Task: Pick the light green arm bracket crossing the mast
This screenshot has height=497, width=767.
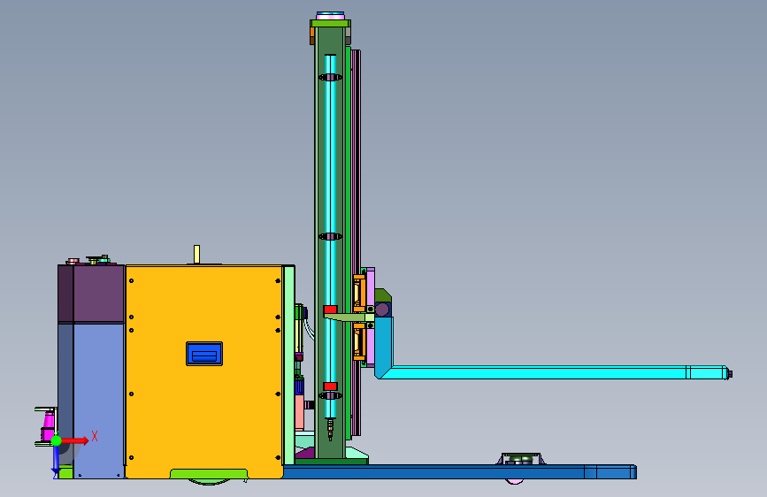Action: click(x=349, y=317)
